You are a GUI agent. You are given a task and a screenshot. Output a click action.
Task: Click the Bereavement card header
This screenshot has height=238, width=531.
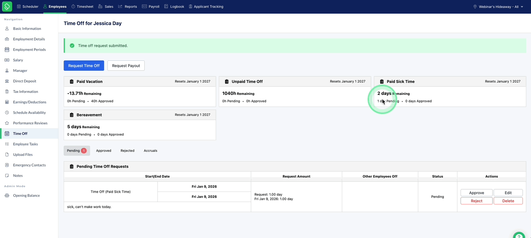(x=140, y=115)
